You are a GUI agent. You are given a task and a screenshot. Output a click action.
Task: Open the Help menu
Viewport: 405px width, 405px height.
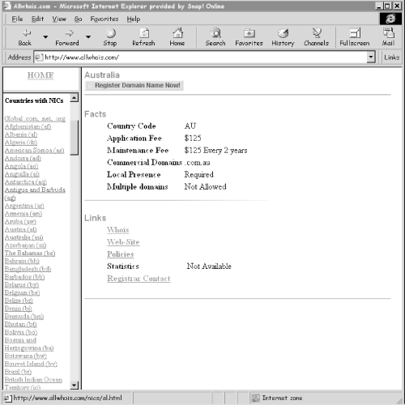134,19
